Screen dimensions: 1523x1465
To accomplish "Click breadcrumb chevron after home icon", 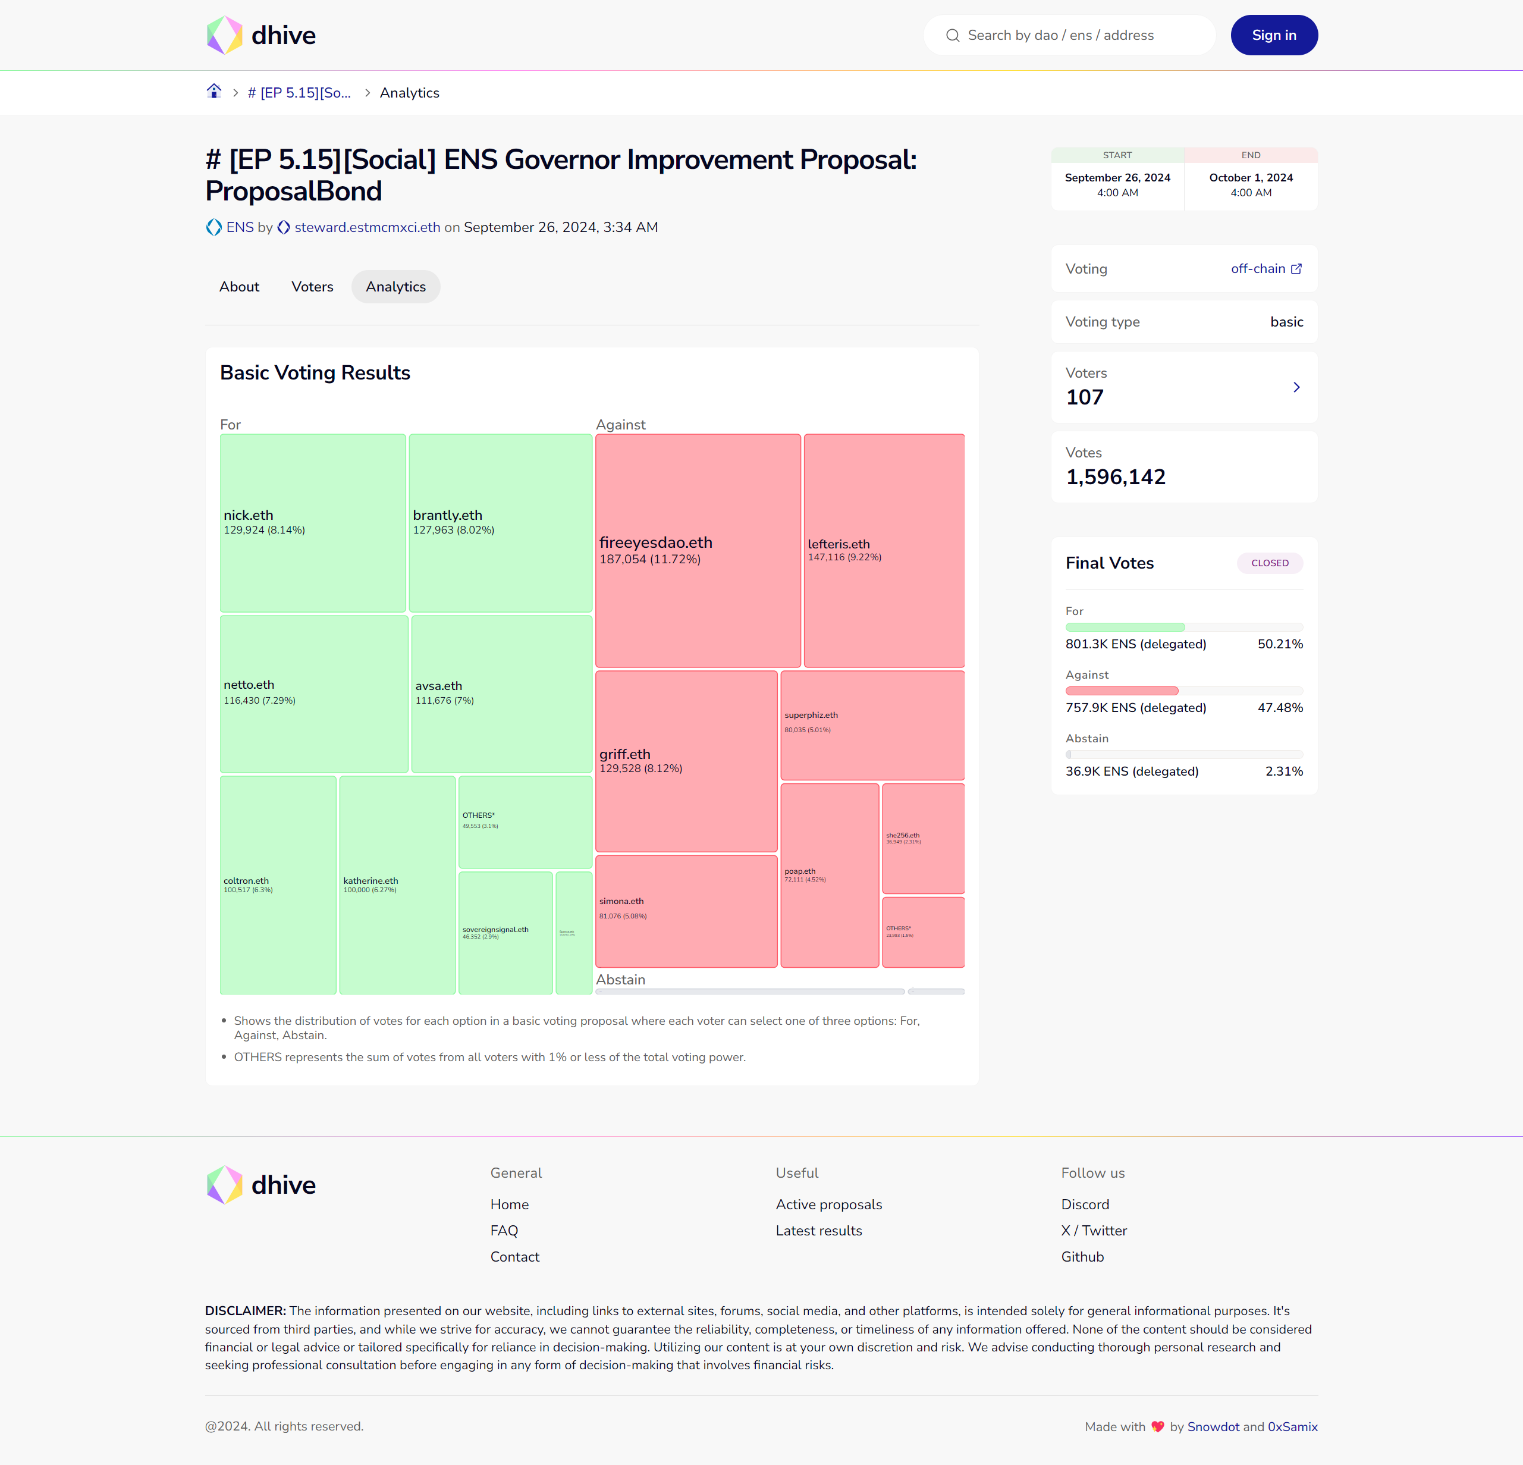I will click(235, 92).
